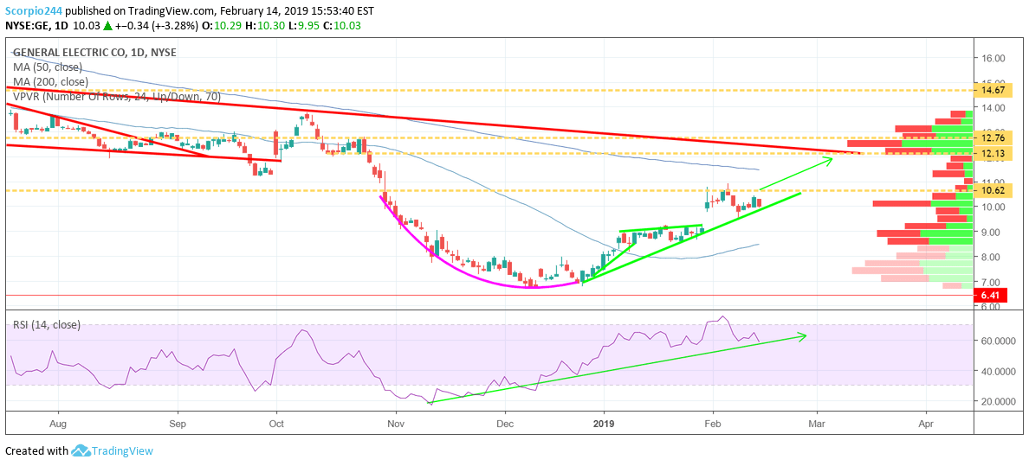The height and width of the screenshot is (466, 1029).
Task: Click the 10.62 price level label
Action: (994, 191)
